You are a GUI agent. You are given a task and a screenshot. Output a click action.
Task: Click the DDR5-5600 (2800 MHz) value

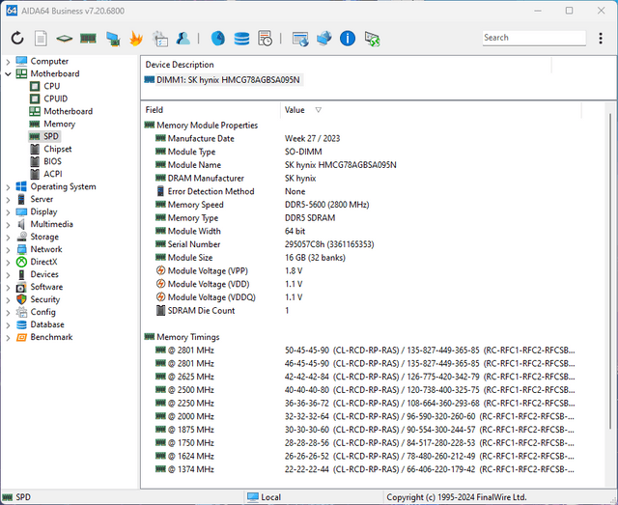(326, 205)
